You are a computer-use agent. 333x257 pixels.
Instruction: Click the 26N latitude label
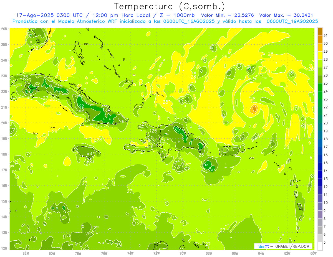pos(4,29)
